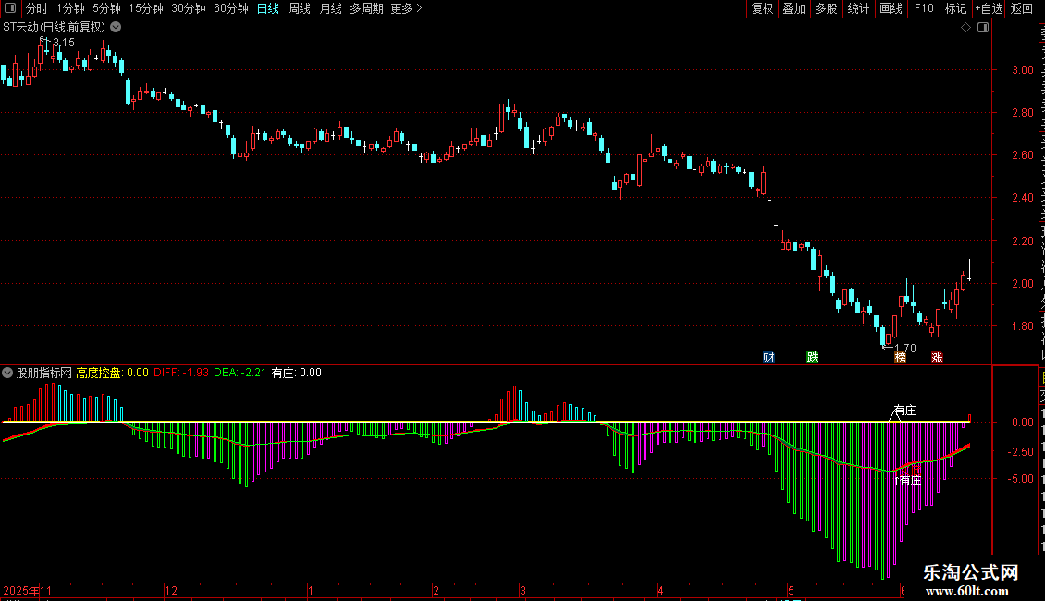Click the 1.70 low price label
The width and height of the screenshot is (1045, 601).
[x=905, y=348]
